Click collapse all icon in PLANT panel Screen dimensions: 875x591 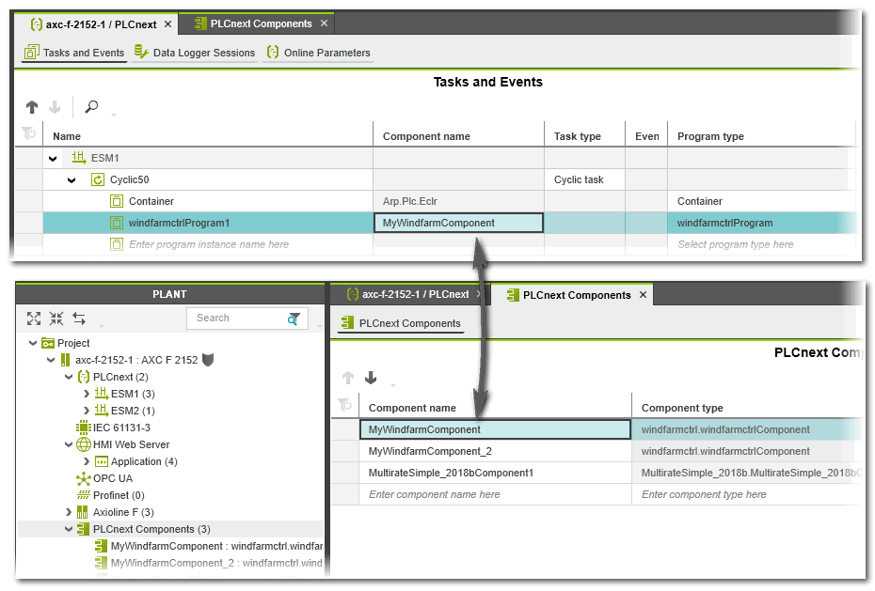(x=56, y=319)
